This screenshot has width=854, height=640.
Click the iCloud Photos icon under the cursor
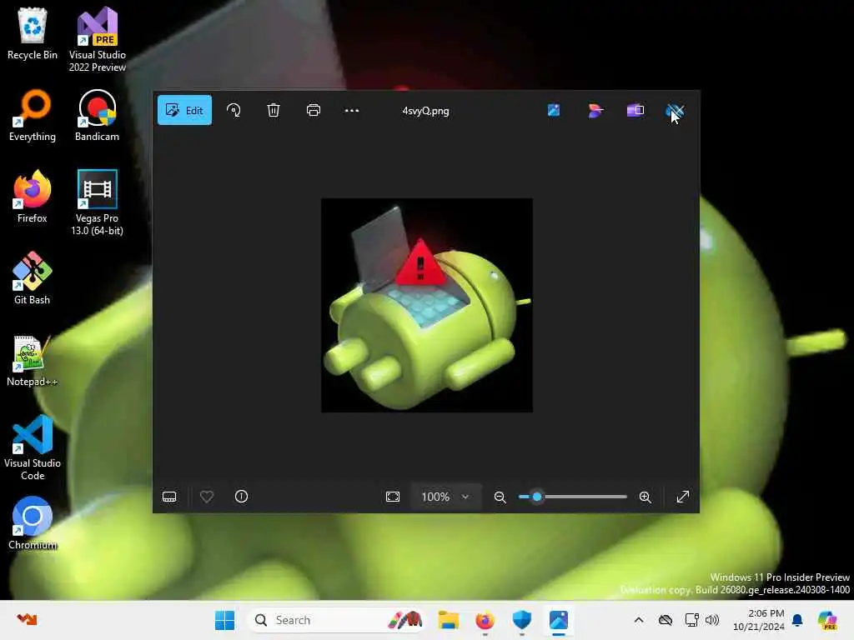676,111
